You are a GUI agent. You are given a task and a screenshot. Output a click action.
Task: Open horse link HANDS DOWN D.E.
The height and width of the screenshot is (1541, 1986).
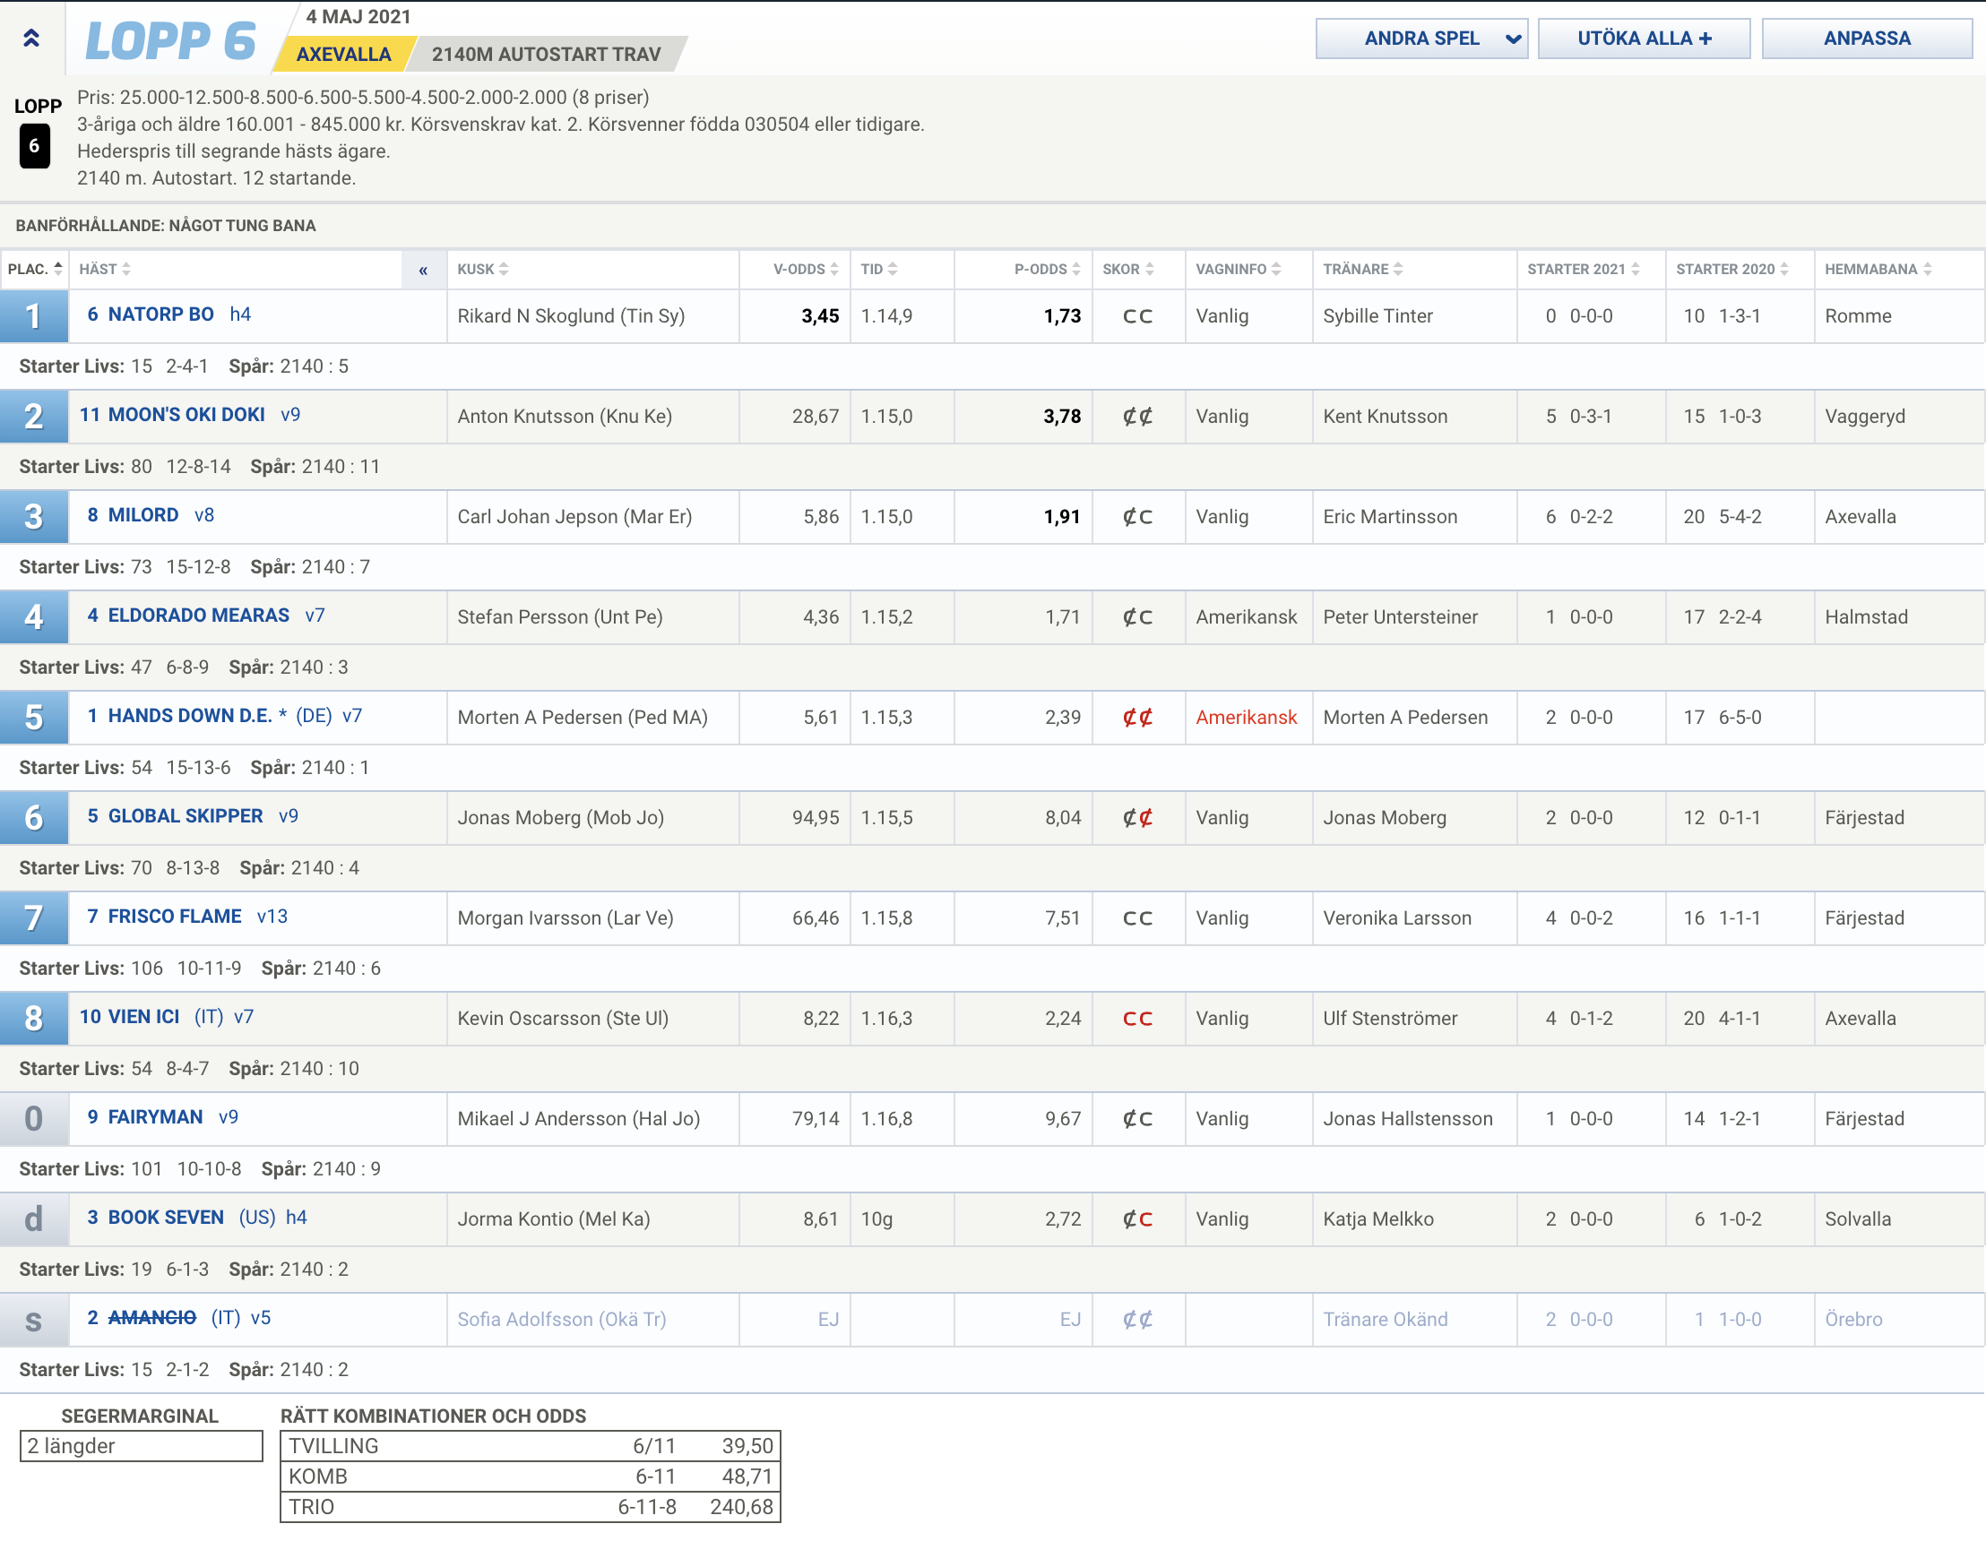pos(190,716)
